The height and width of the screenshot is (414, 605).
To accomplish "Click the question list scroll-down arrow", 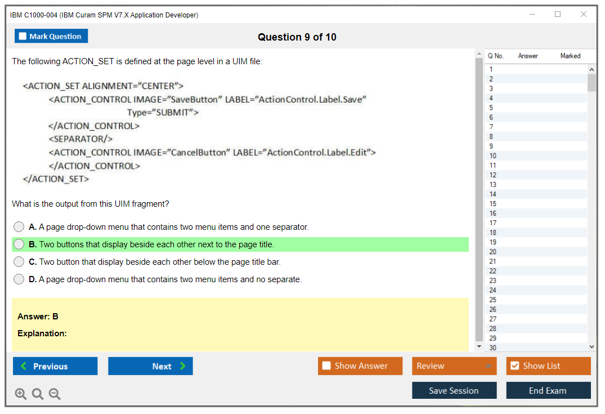I will pyautogui.click(x=591, y=347).
